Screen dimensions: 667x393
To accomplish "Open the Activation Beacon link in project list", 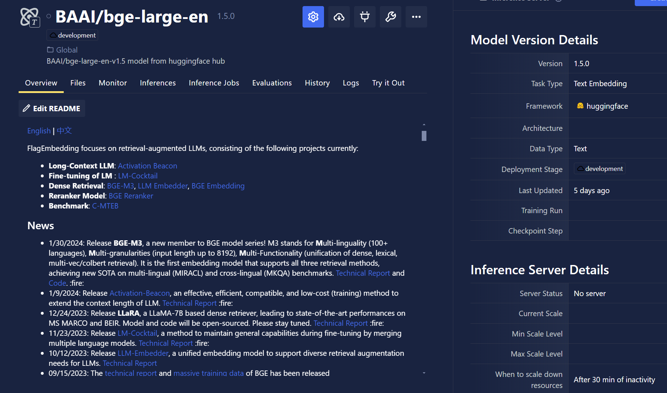I will click(x=148, y=166).
